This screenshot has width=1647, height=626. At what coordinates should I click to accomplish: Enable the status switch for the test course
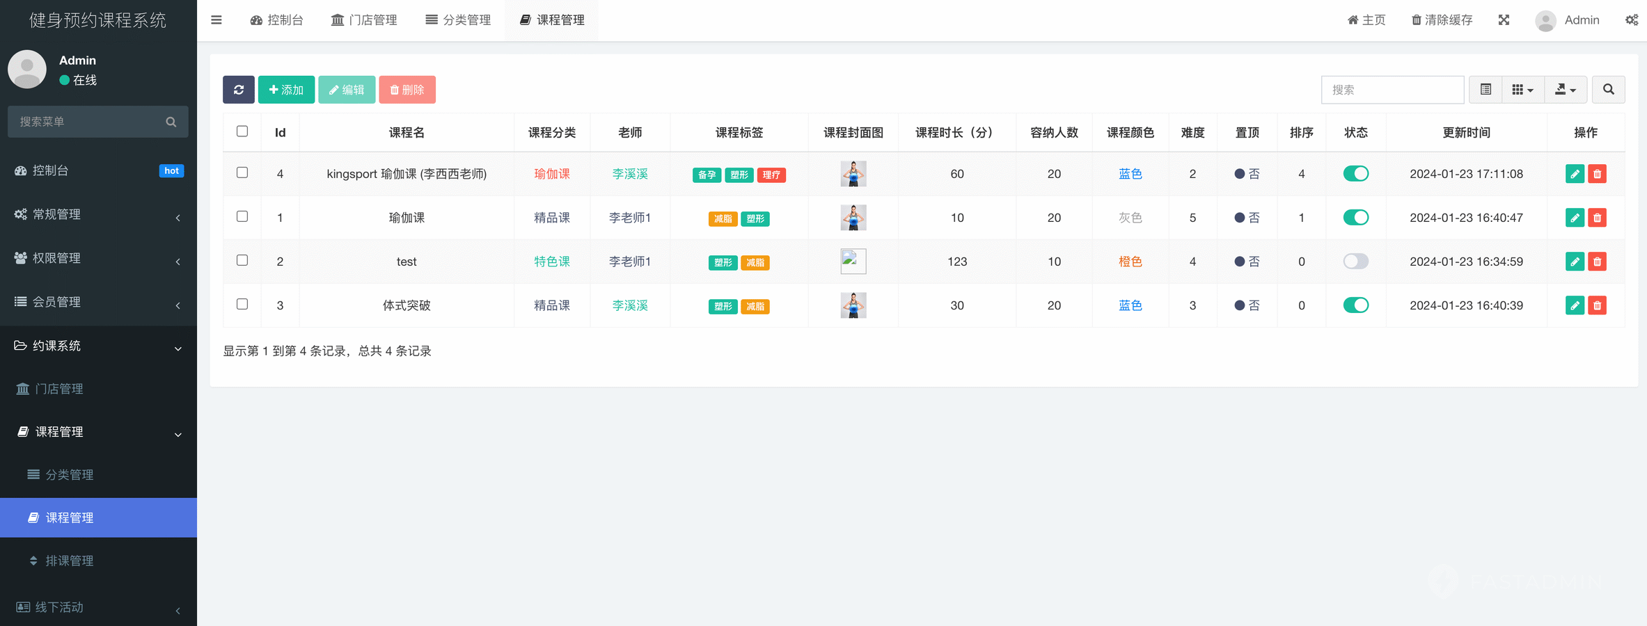(x=1355, y=262)
